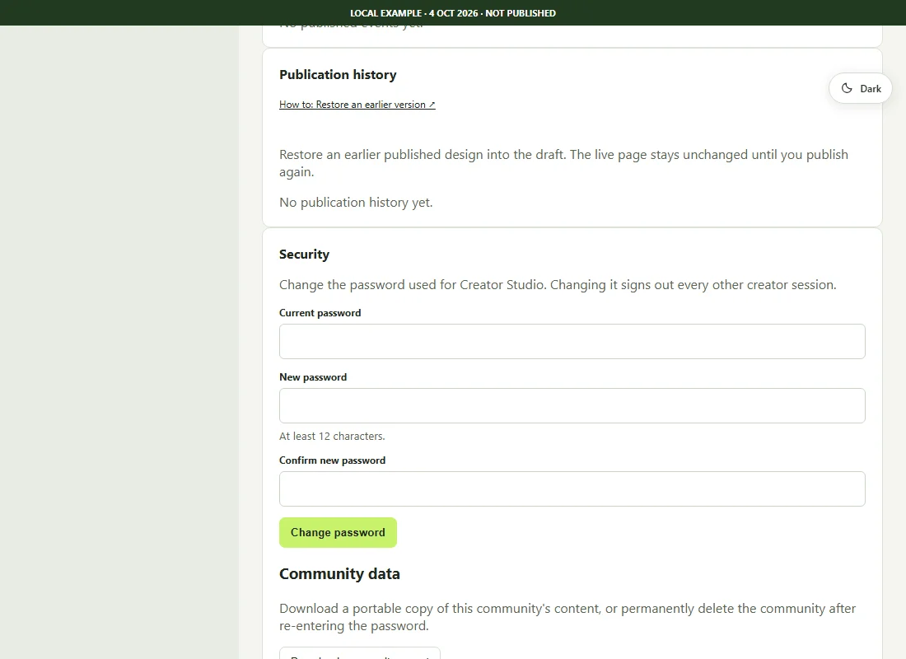Focus the New password field
The image size is (906, 659).
tap(572, 406)
